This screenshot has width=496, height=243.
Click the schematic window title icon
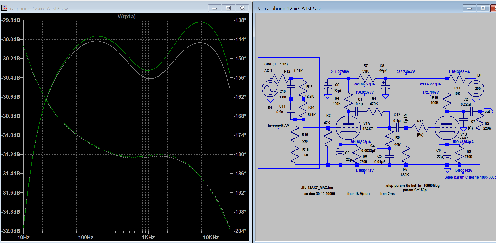point(258,8)
